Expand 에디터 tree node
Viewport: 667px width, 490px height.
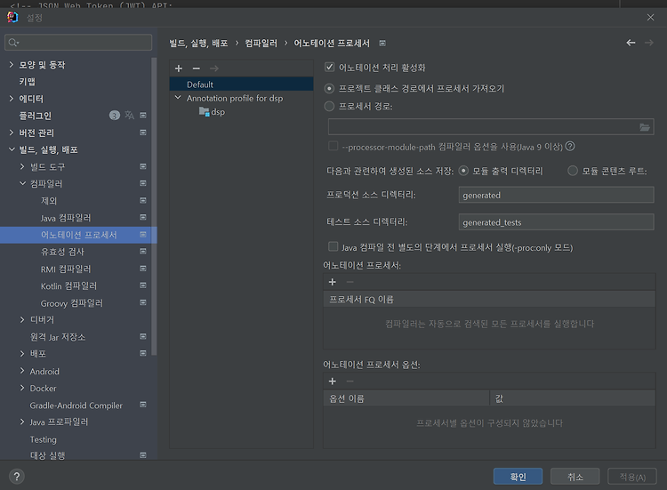(12, 99)
